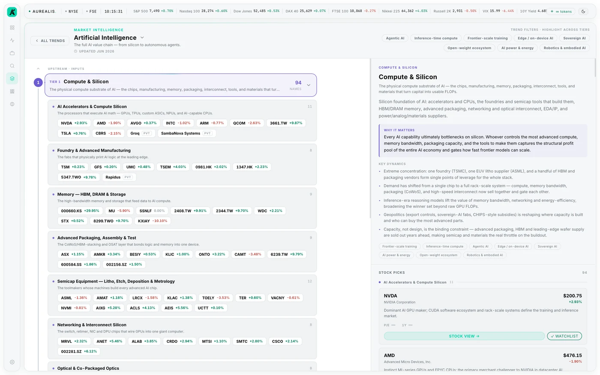Open the Aurealis logo home icon
This screenshot has height=375, width=600.
click(x=12, y=12)
